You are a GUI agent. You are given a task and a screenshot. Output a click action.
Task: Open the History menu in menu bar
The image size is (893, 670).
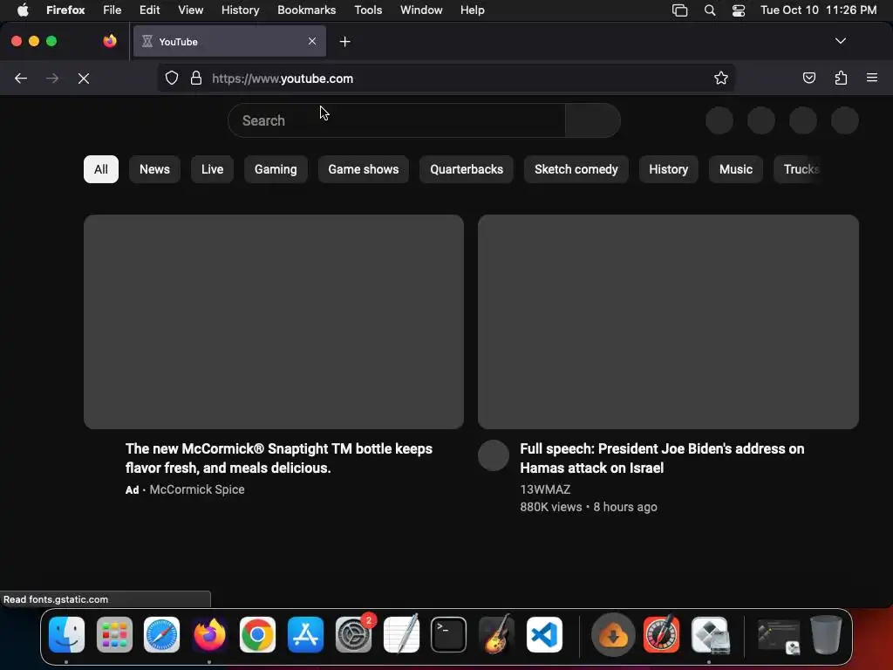[240, 10]
